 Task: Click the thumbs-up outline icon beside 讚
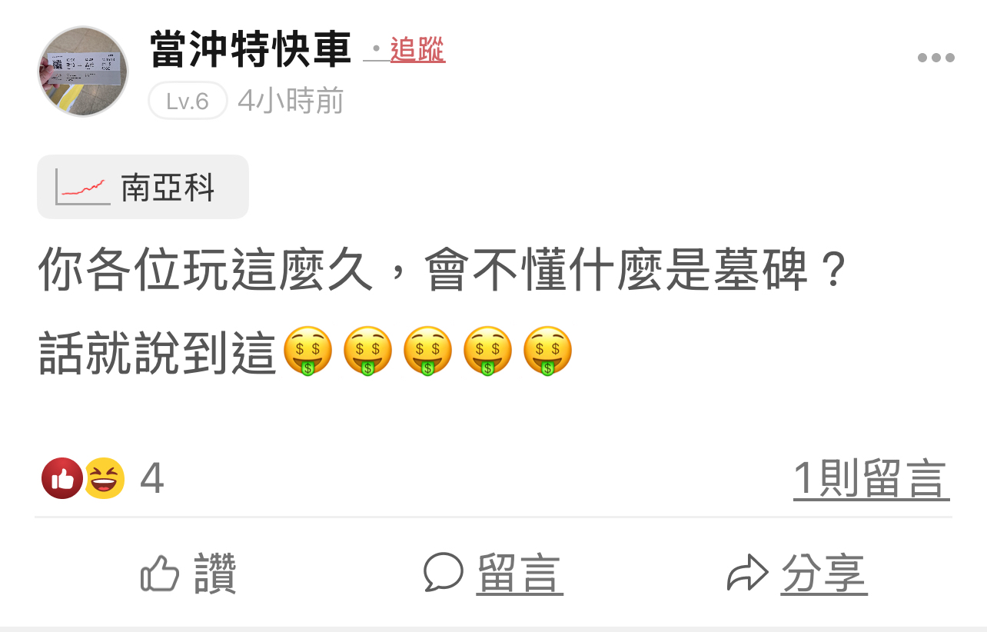(160, 574)
